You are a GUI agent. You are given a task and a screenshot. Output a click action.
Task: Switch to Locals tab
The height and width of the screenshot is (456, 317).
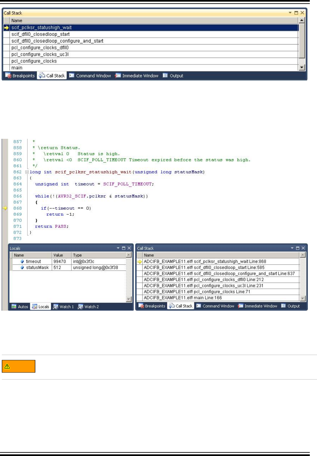(x=41, y=307)
